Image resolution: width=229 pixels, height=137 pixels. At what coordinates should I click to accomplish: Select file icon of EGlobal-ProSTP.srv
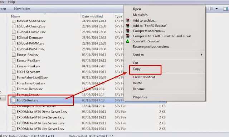14,49
